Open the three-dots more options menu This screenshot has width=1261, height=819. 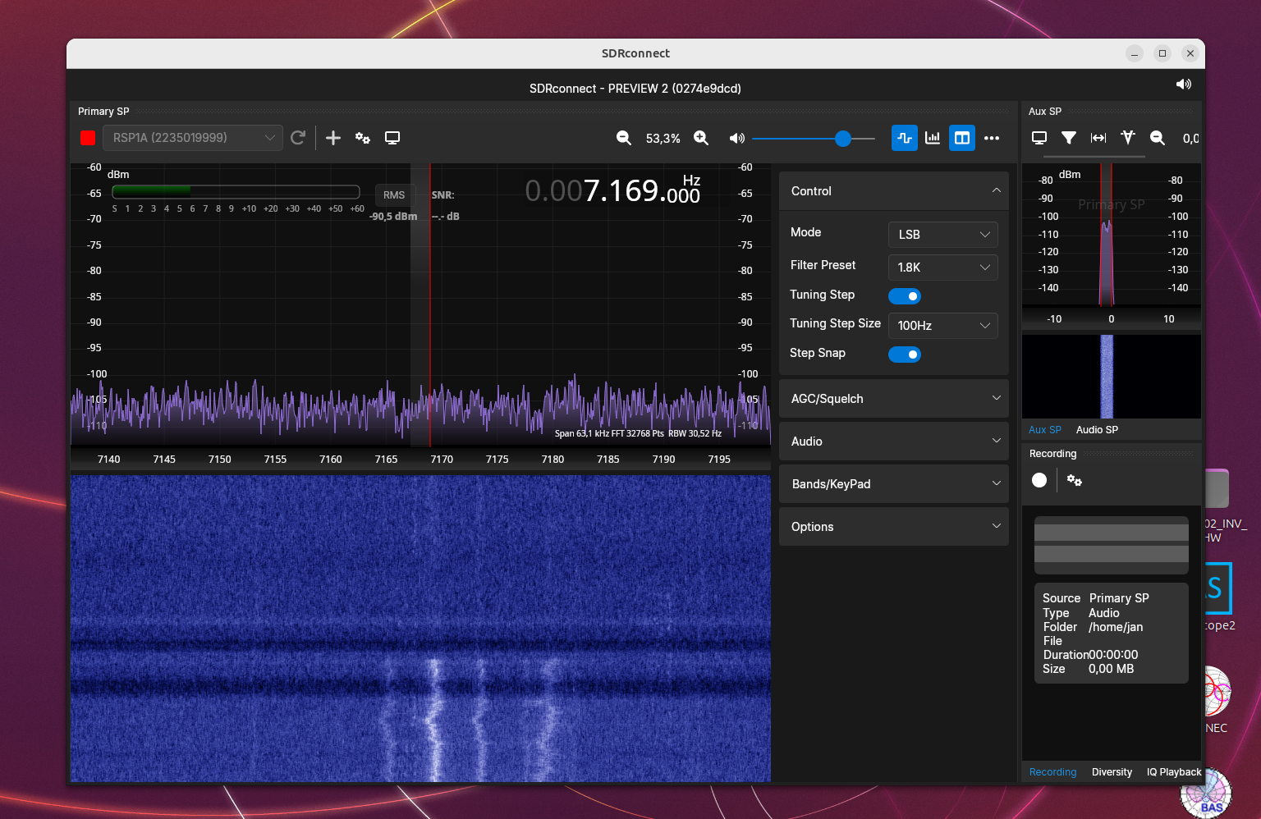[992, 138]
